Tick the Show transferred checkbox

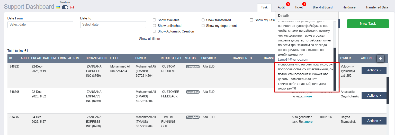point(203,20)
